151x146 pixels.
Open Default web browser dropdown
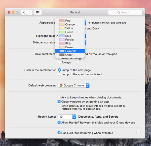coord(73,85)
